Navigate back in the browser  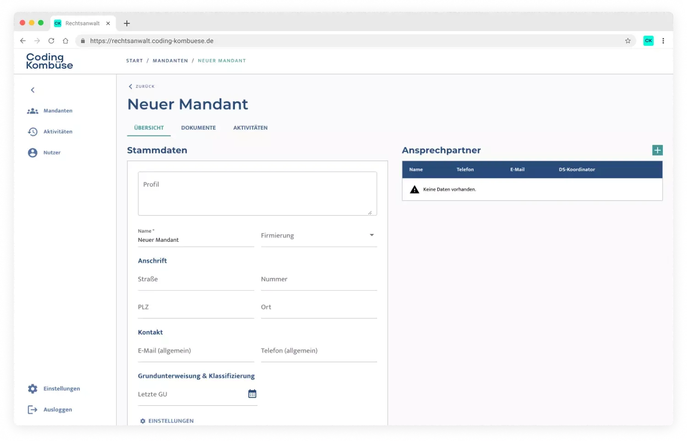pos(23,41)
